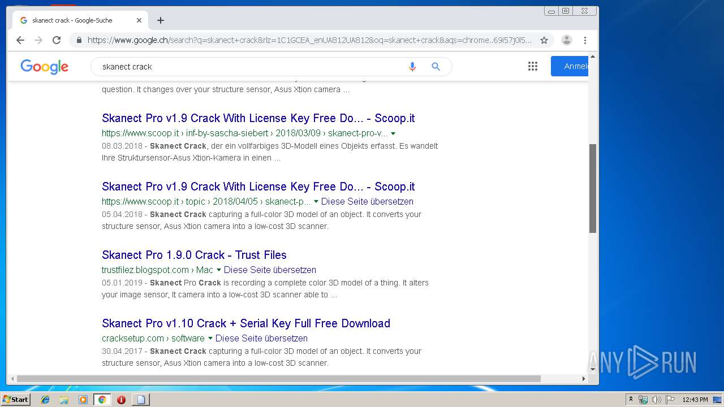Open Windows Explorer folder from the taskbar
This screenshot has width=724, height=407.
[x=64, y=400]
